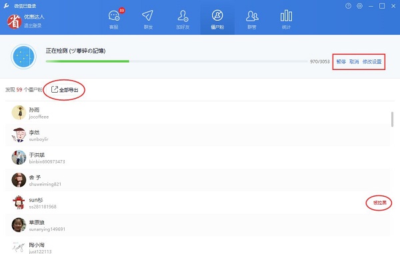Click 孙雨's avatar in the list
The image size is (400, 254).
point(19,113)
